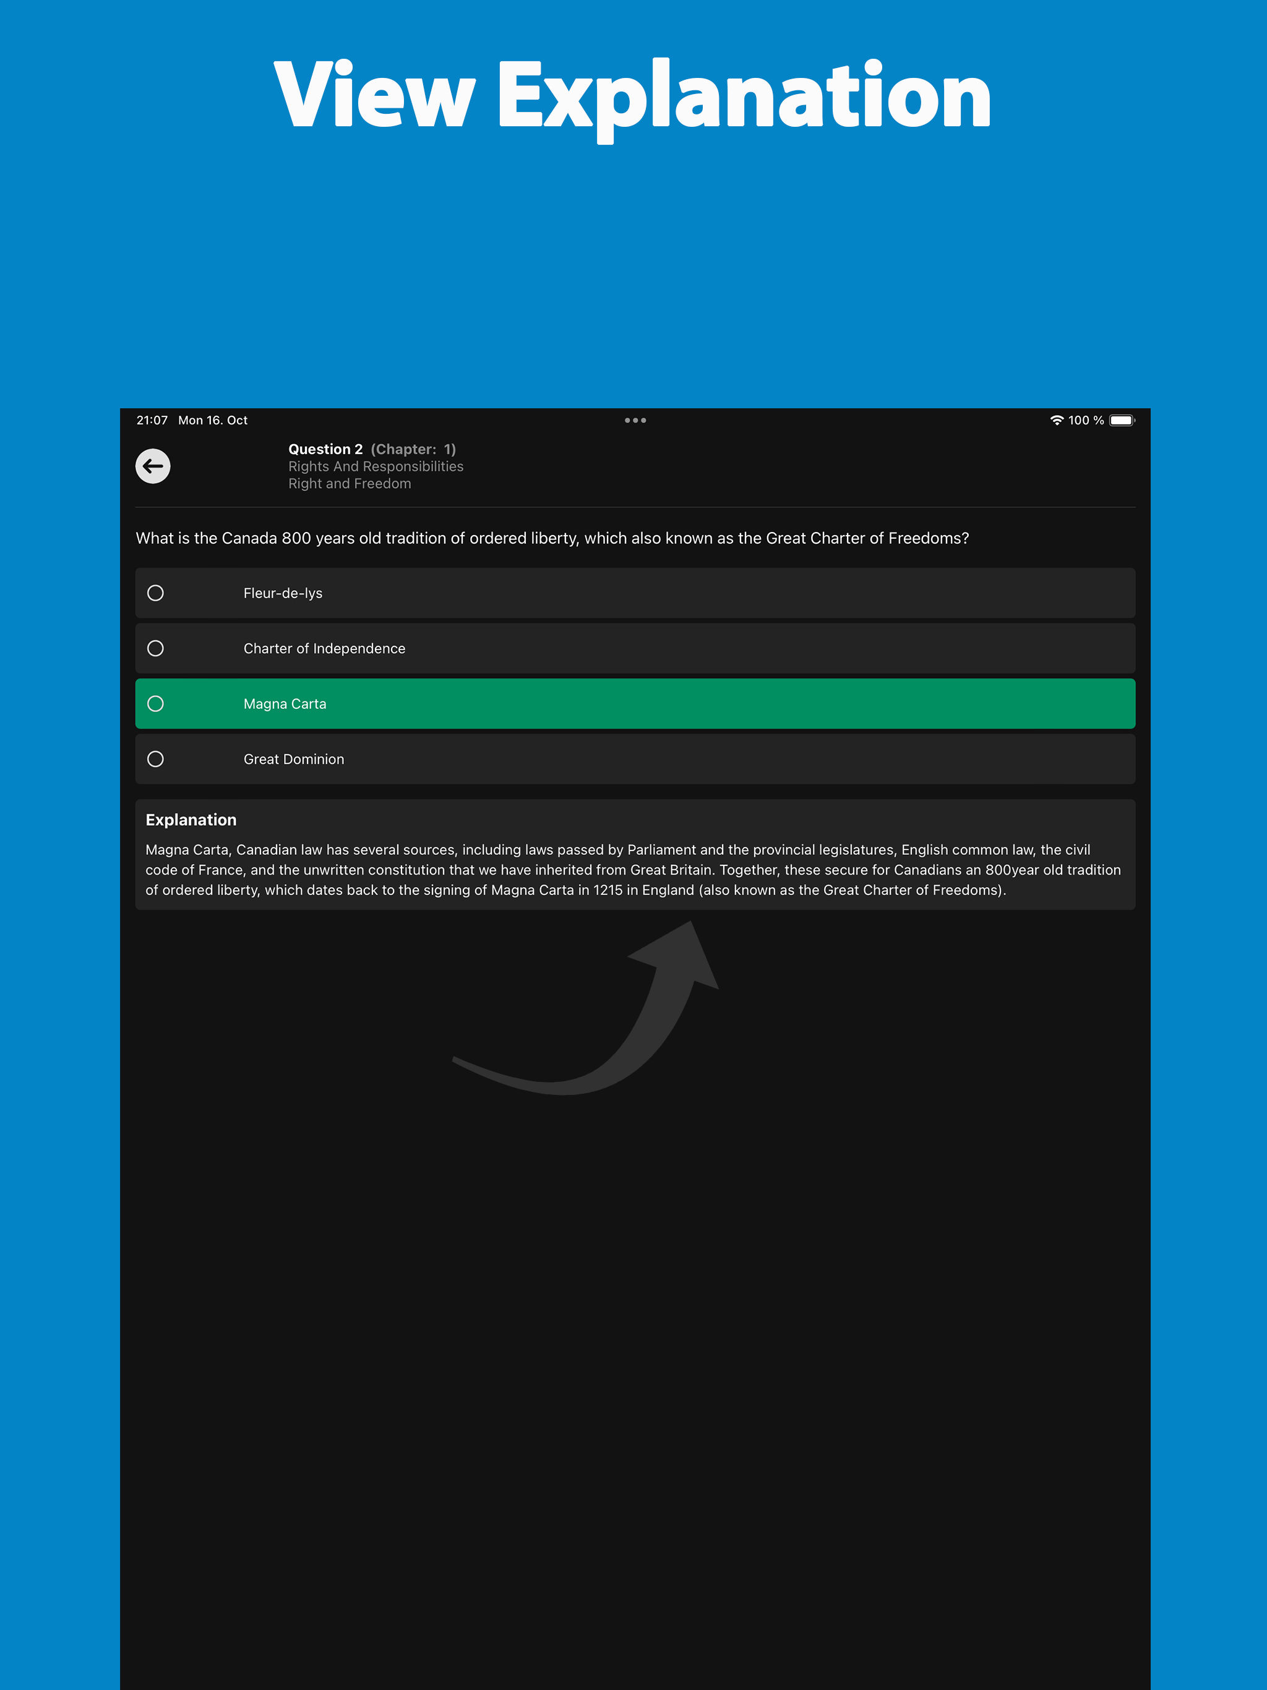Click the Rights And Responsibilities subtitle
The image size is (1267, 1690).
376,467
